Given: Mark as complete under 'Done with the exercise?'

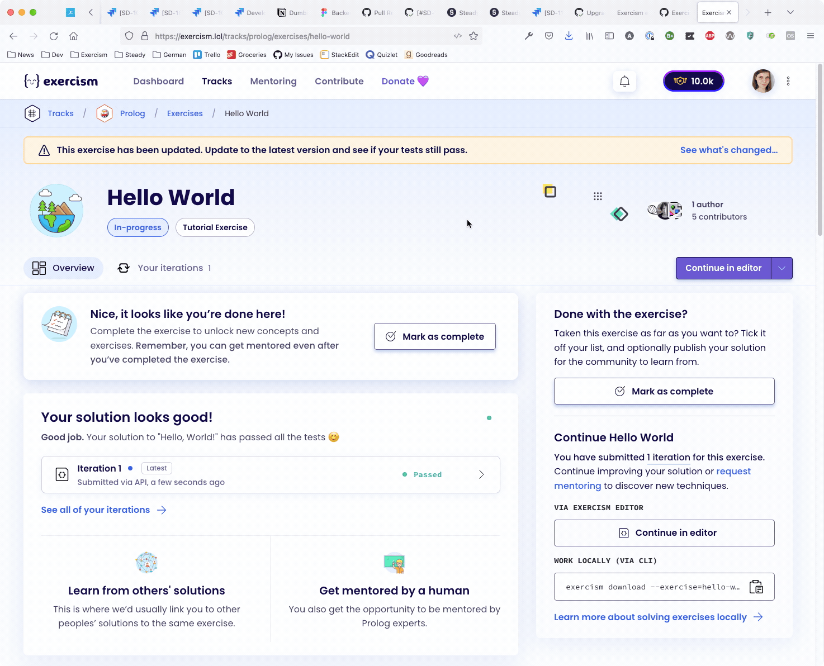Looking at the screenshot, I should click(664, 391).
